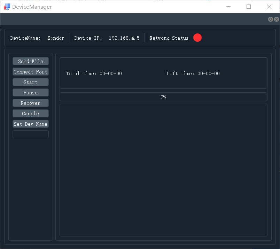The width and height of the screenshot is (280, 249).
Task: Click the Recover button
Action: click(31, 103)
